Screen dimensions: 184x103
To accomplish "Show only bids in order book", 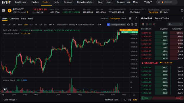I will point(150,24).
